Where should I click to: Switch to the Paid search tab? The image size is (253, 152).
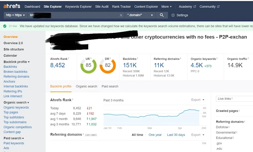point(110,87)
